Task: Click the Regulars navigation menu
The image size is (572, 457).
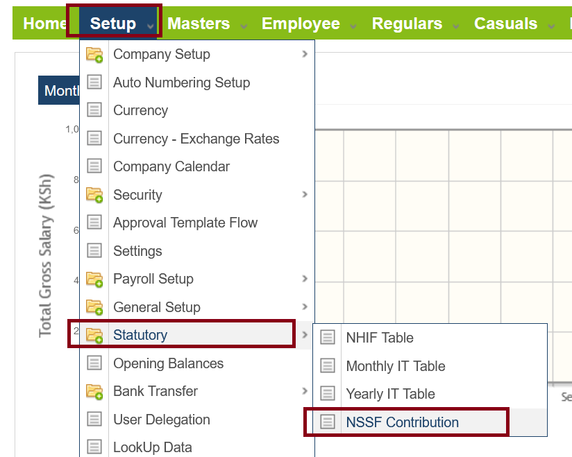Action: (x=407, y=24)
